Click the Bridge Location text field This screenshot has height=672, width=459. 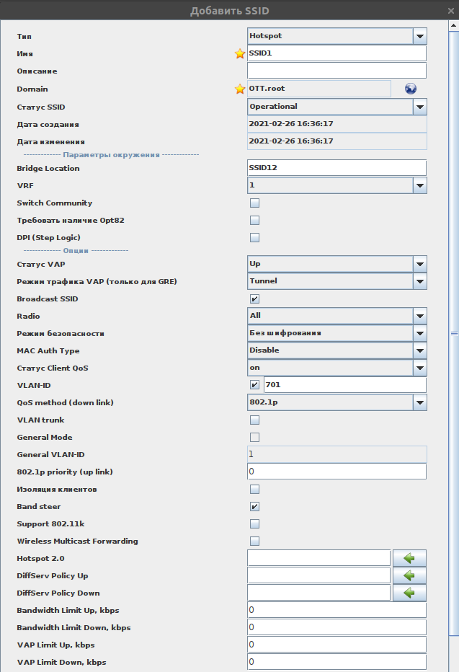tap(337, 168)
